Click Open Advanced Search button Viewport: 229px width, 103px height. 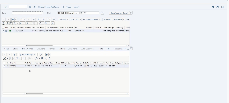click(x=119, y=13)
